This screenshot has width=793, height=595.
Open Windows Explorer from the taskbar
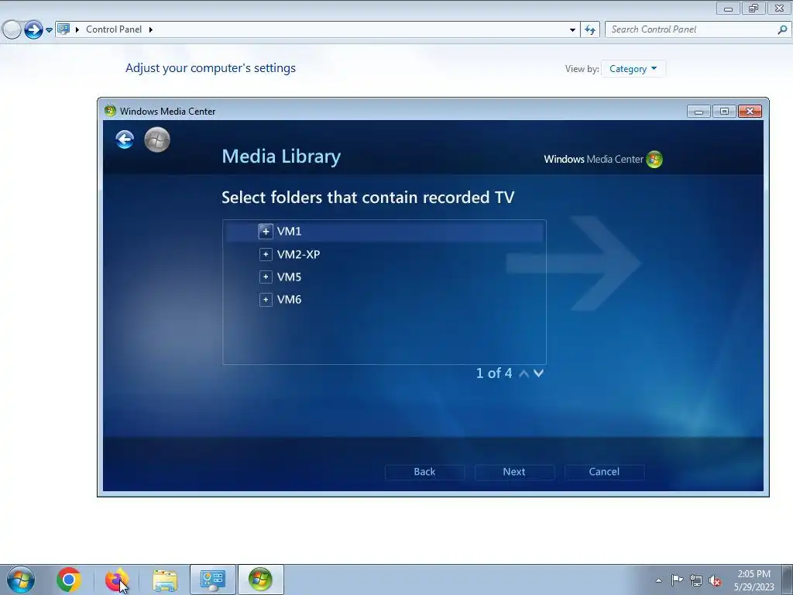[165, 580]
